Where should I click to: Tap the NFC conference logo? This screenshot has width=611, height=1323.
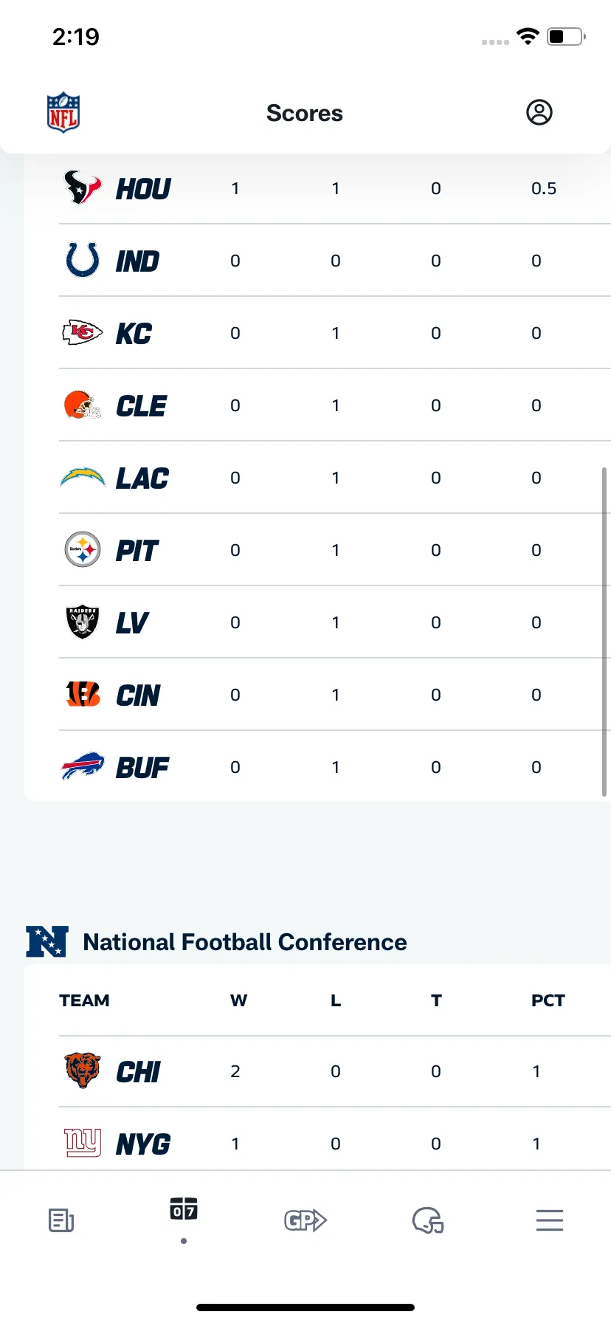[47, 941]
